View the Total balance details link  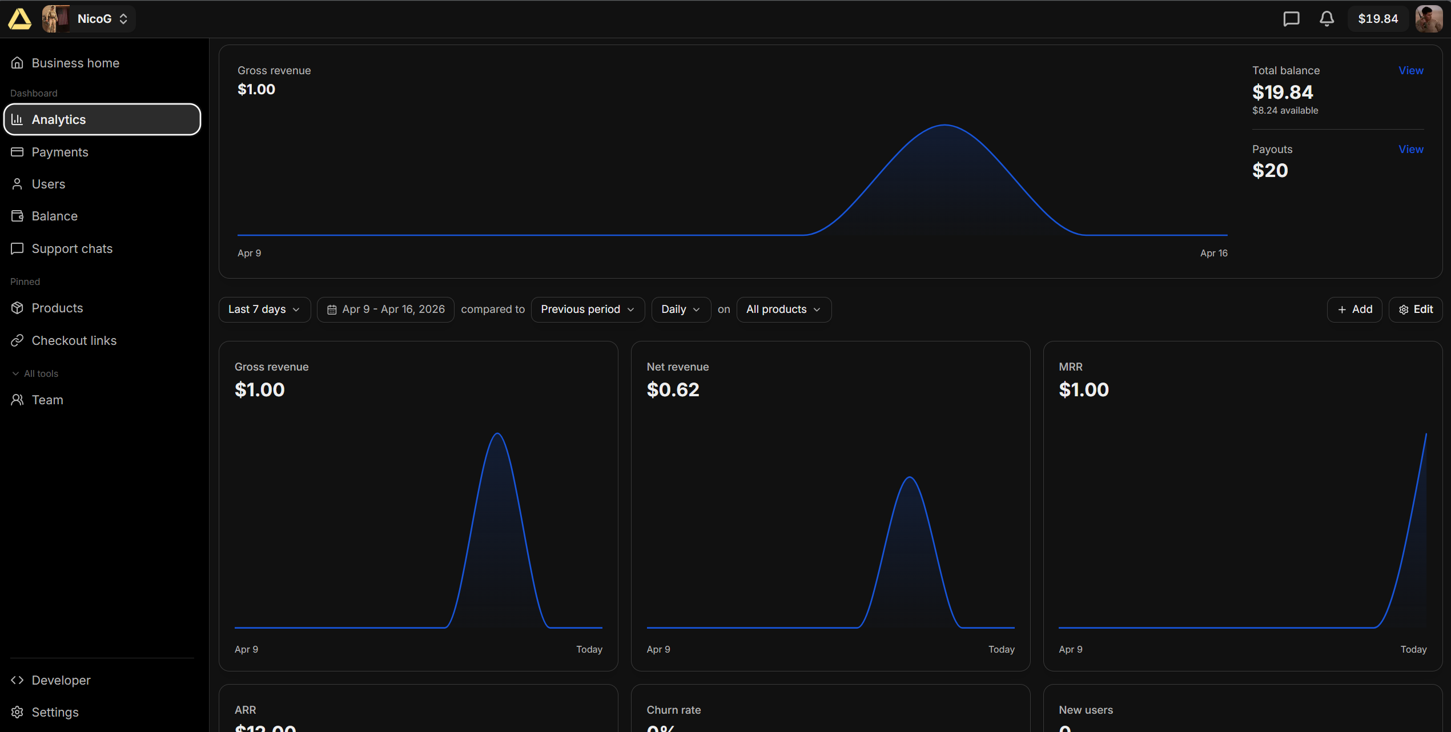point(1410,70)
